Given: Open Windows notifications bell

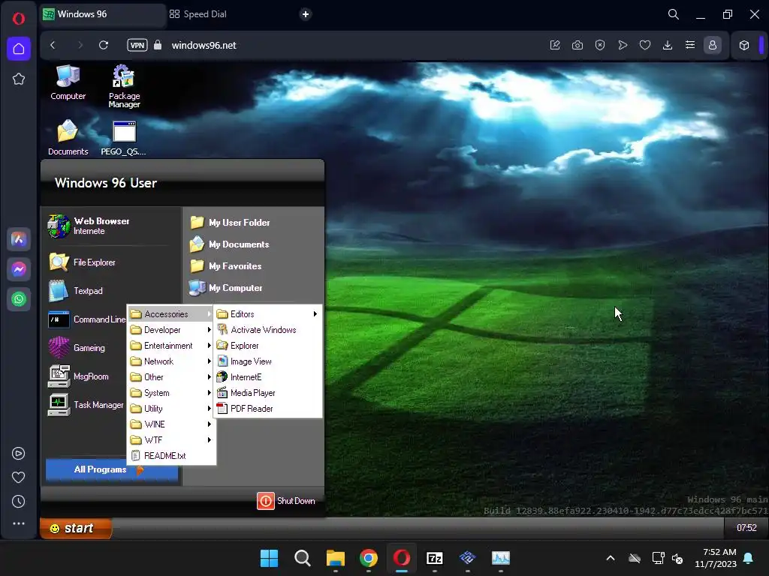Looking at the screenshot, I should (x=749, y=558).
